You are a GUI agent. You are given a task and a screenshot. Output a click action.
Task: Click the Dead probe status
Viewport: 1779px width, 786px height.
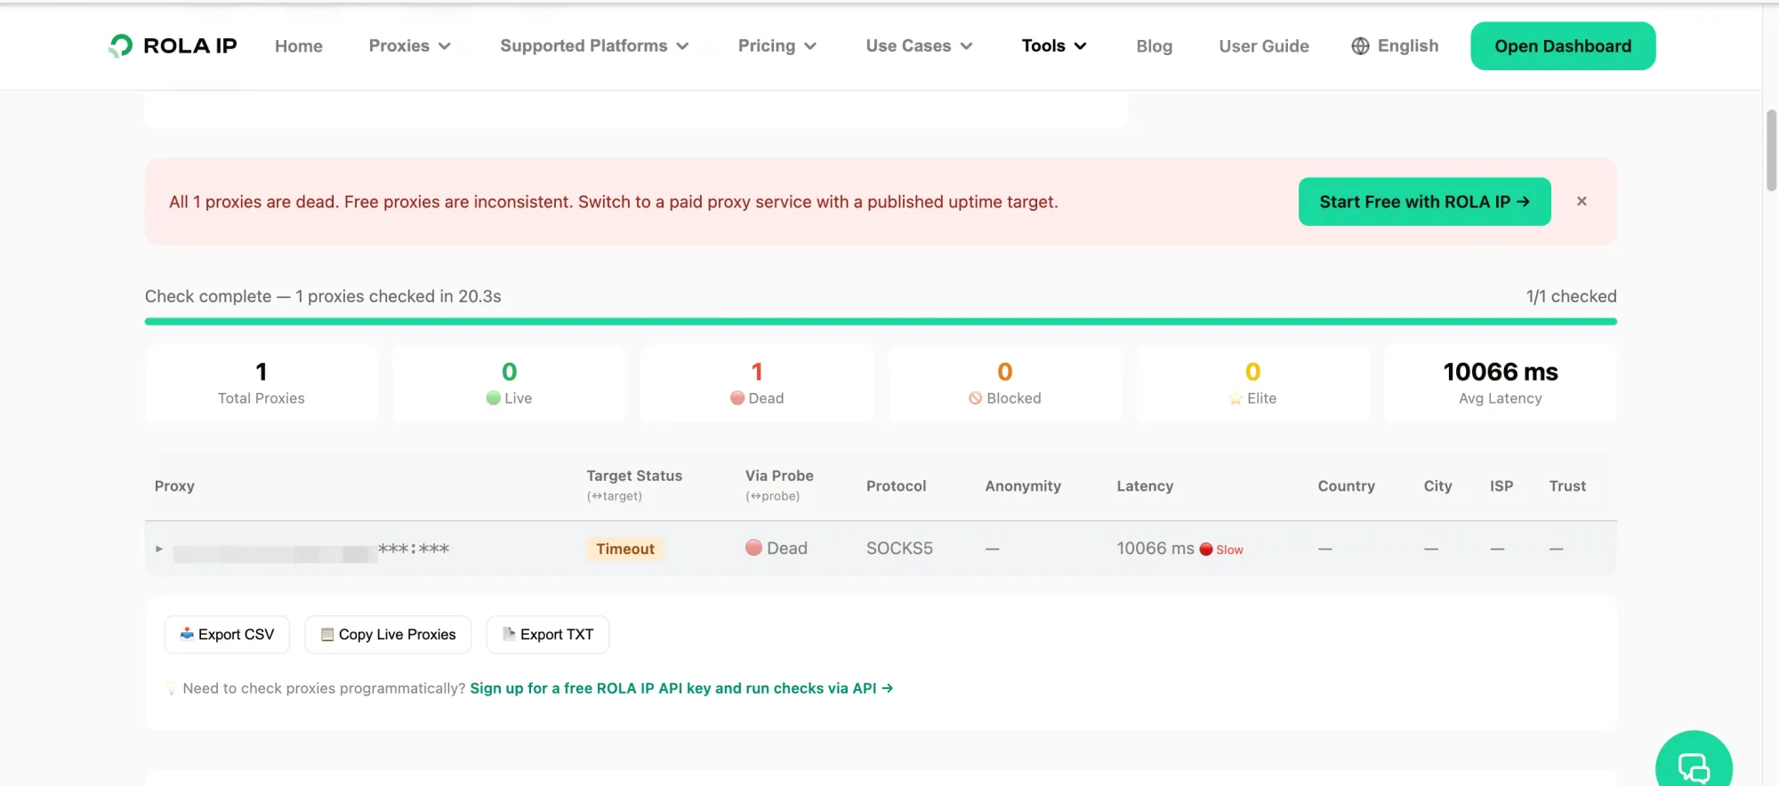777,549
